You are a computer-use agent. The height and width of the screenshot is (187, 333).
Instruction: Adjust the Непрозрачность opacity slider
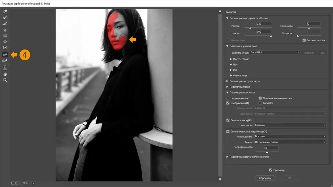pos(267,152)
